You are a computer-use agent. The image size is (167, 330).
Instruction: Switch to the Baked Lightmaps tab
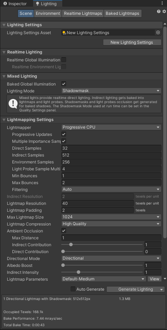tap(123, 13)
